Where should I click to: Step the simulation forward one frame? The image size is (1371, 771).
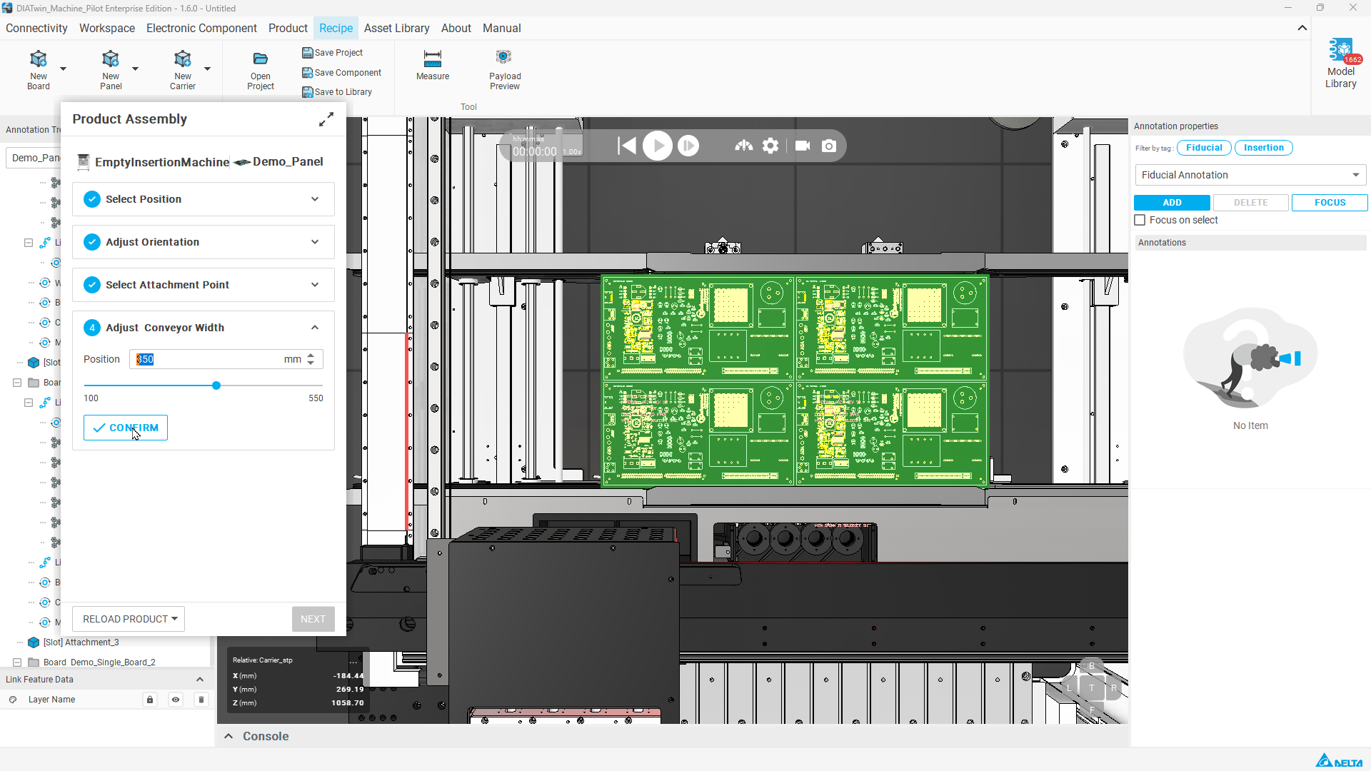pyautogui.click(x=688, y=146)
